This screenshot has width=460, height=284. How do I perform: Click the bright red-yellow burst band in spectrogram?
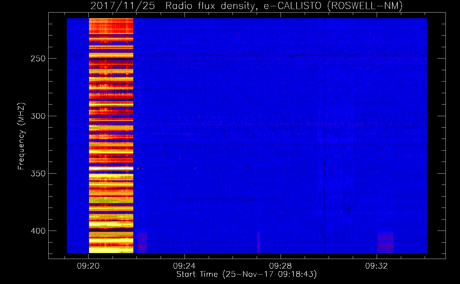(x=111, y=135)
